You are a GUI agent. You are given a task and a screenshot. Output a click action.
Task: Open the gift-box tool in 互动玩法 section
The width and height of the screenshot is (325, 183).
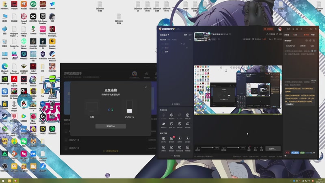pos(188,116)
